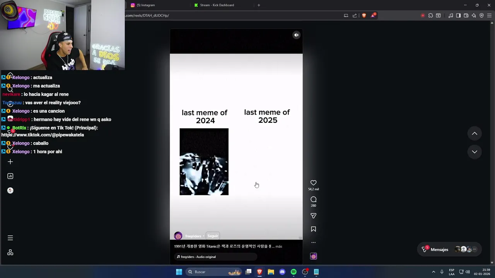Open the reel comments bubble icon
The height and width of the screenshot is (278, 495).
(313, 200)
